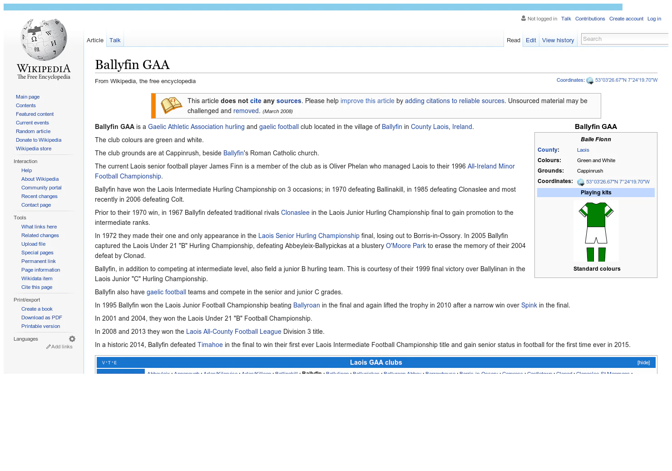Open the Edit tab
The image size is (672, 471).
(531, 40)
